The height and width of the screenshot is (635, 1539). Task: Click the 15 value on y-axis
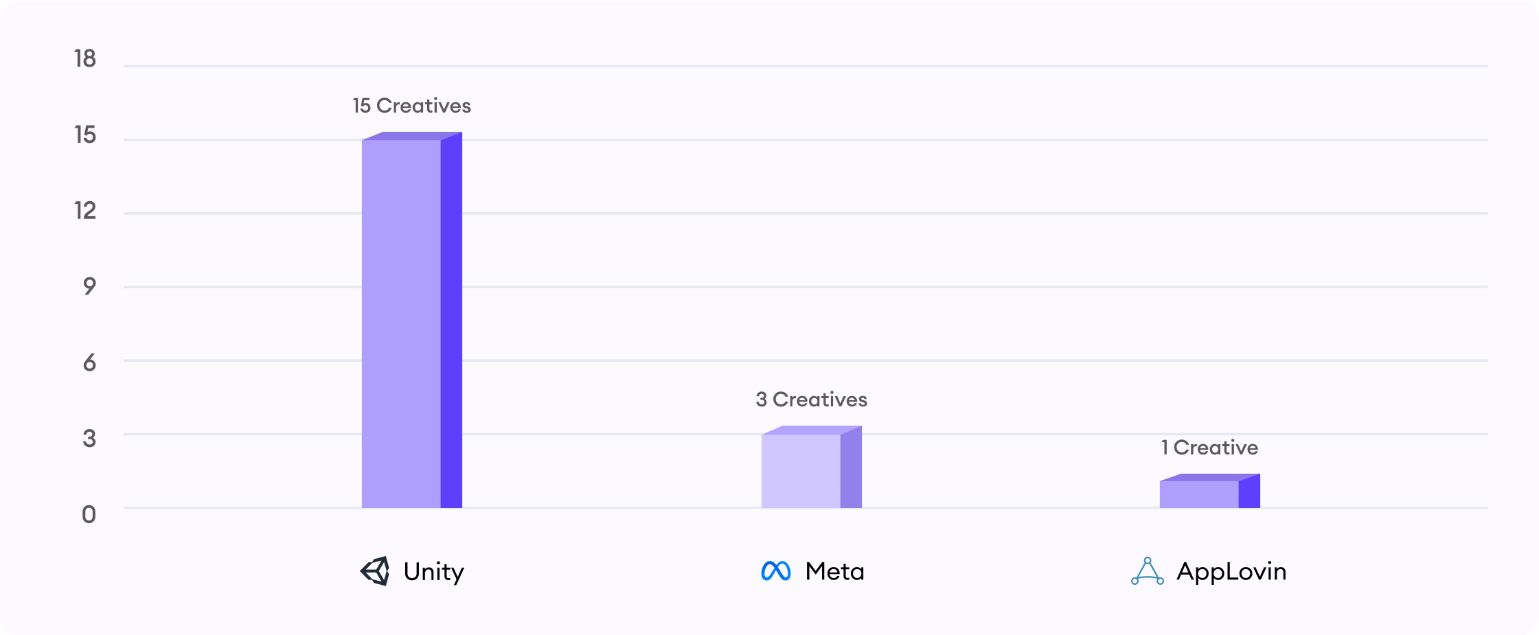point(85,135)
